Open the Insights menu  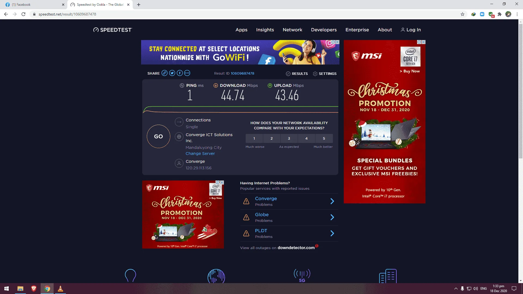click(265, 30)
